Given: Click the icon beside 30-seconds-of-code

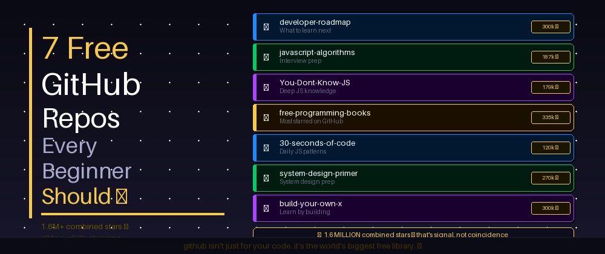Looking at the screenshot, I should pyautogui.click(x=266, y=148).
